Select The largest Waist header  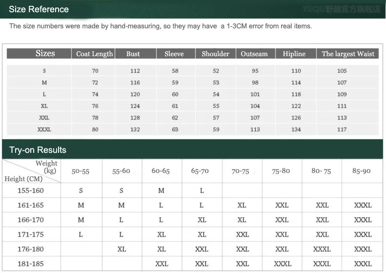click(348, 54)
